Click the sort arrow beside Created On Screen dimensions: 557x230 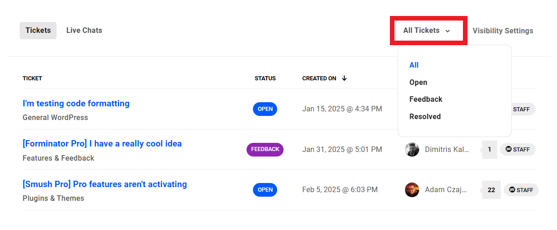click(x=344, y=78)
